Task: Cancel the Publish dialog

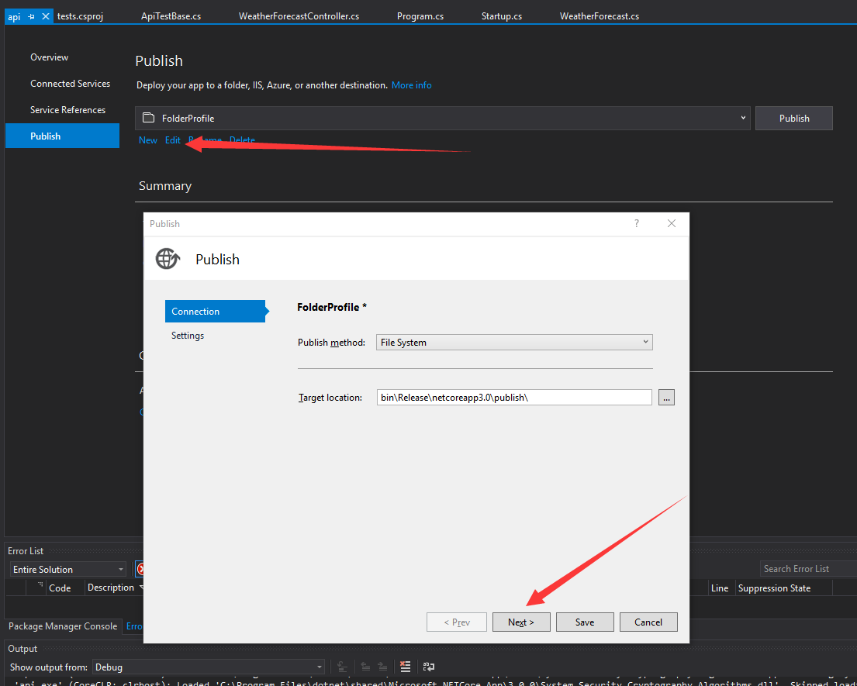Action: [648, 622]
